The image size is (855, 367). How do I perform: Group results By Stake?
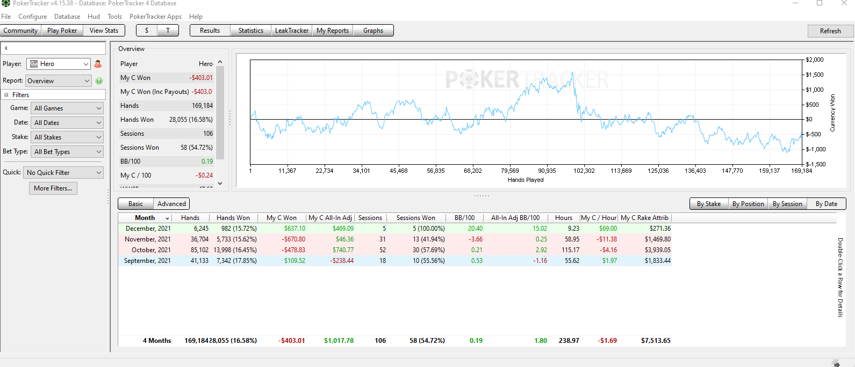[x=709, y=204]
